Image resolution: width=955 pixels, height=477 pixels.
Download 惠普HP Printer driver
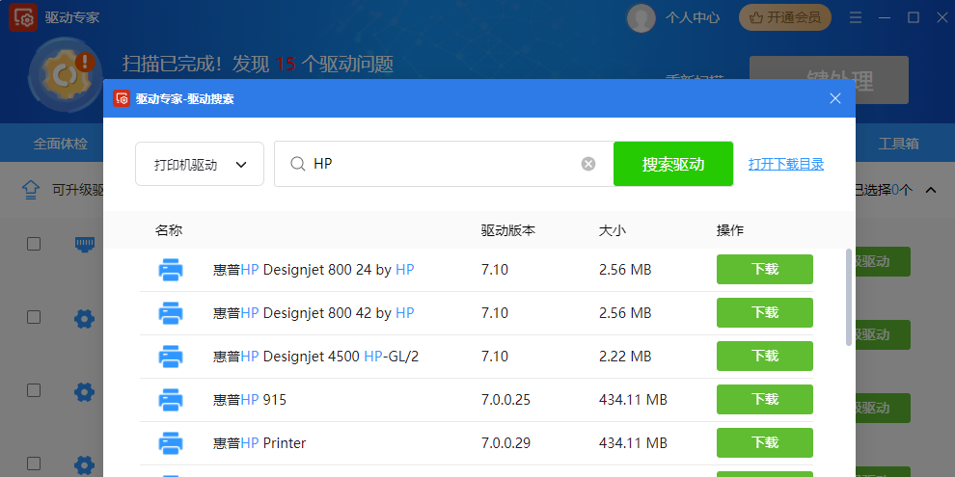coord(765,442)
